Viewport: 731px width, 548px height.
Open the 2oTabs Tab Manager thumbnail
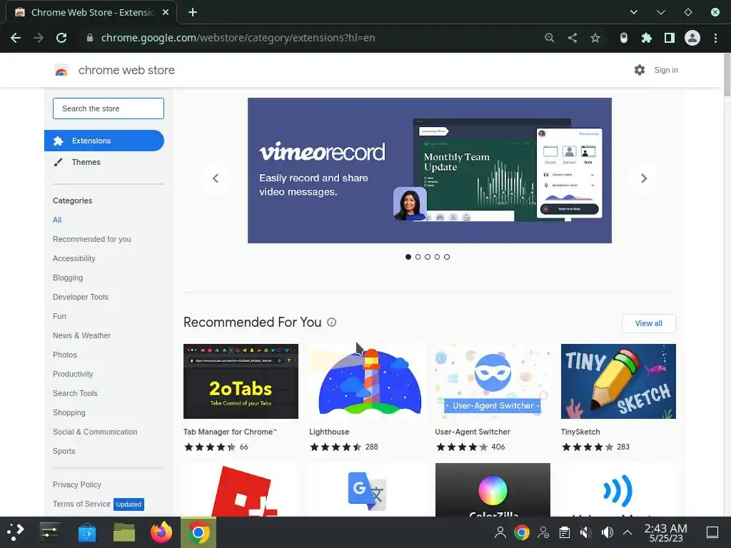coord(241,381)
